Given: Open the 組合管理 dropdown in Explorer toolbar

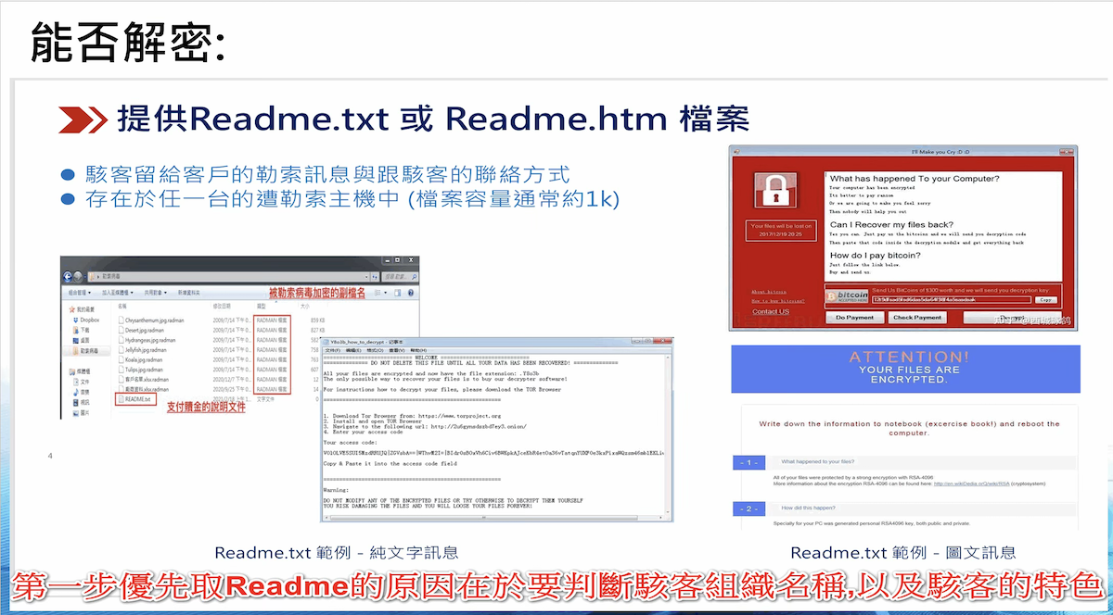Looking at the screenshot, I should [x=78, y=292].
